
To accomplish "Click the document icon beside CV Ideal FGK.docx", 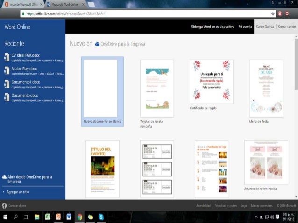I will click(x=7, y=57).
